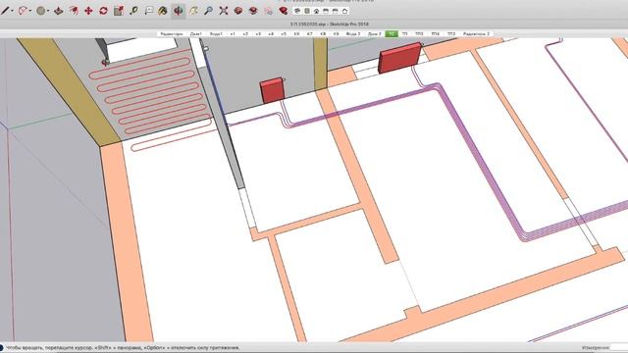
Task: Open the ТП4 scene tab
Action: point(435,34)
